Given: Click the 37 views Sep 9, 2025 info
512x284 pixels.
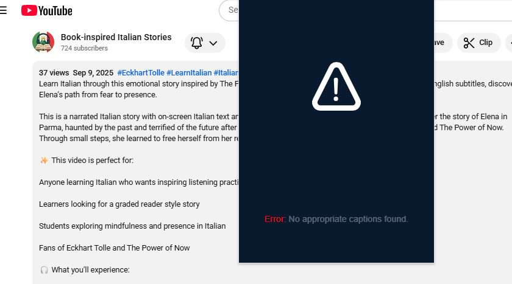Looking at the screenshot, I should coord(76,72).
